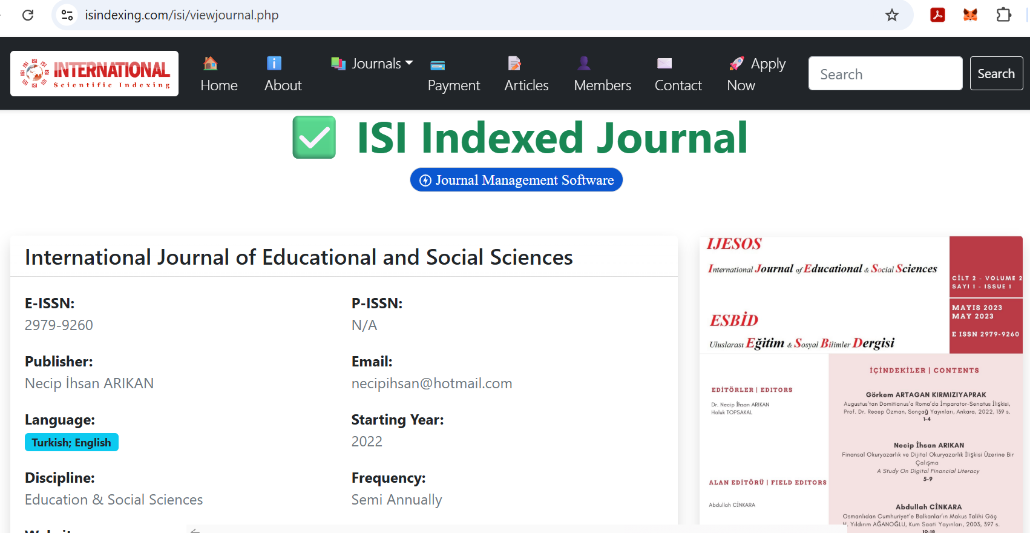Viewport: 1030px width, 533px height.
Task: Open Journal Management Software button
Action: click(516, 180)
